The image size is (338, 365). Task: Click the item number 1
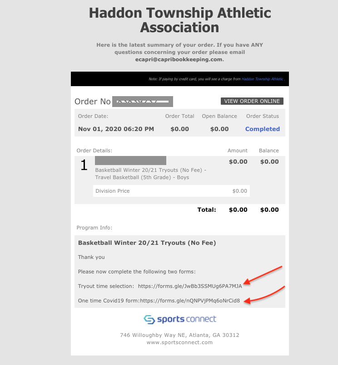[84, 165]
